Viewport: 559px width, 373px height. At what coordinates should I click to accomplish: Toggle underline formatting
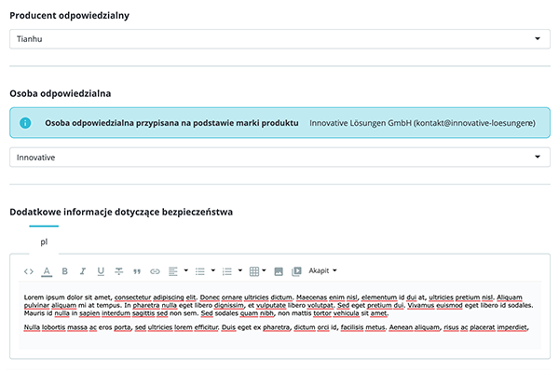point(101,271)
